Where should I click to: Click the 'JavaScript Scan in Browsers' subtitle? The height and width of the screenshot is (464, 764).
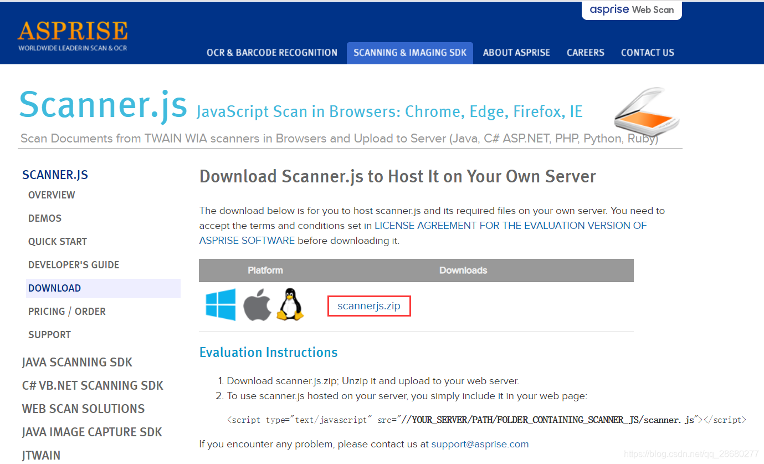click(389, 112)
